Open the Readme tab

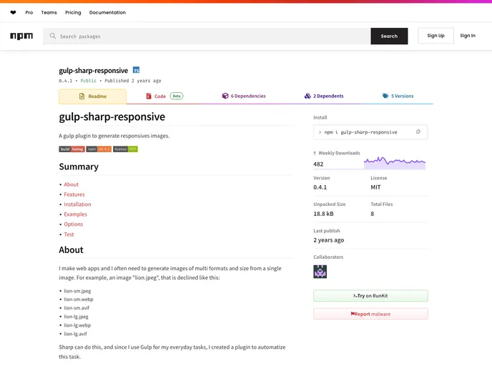(x=92, y=97)
